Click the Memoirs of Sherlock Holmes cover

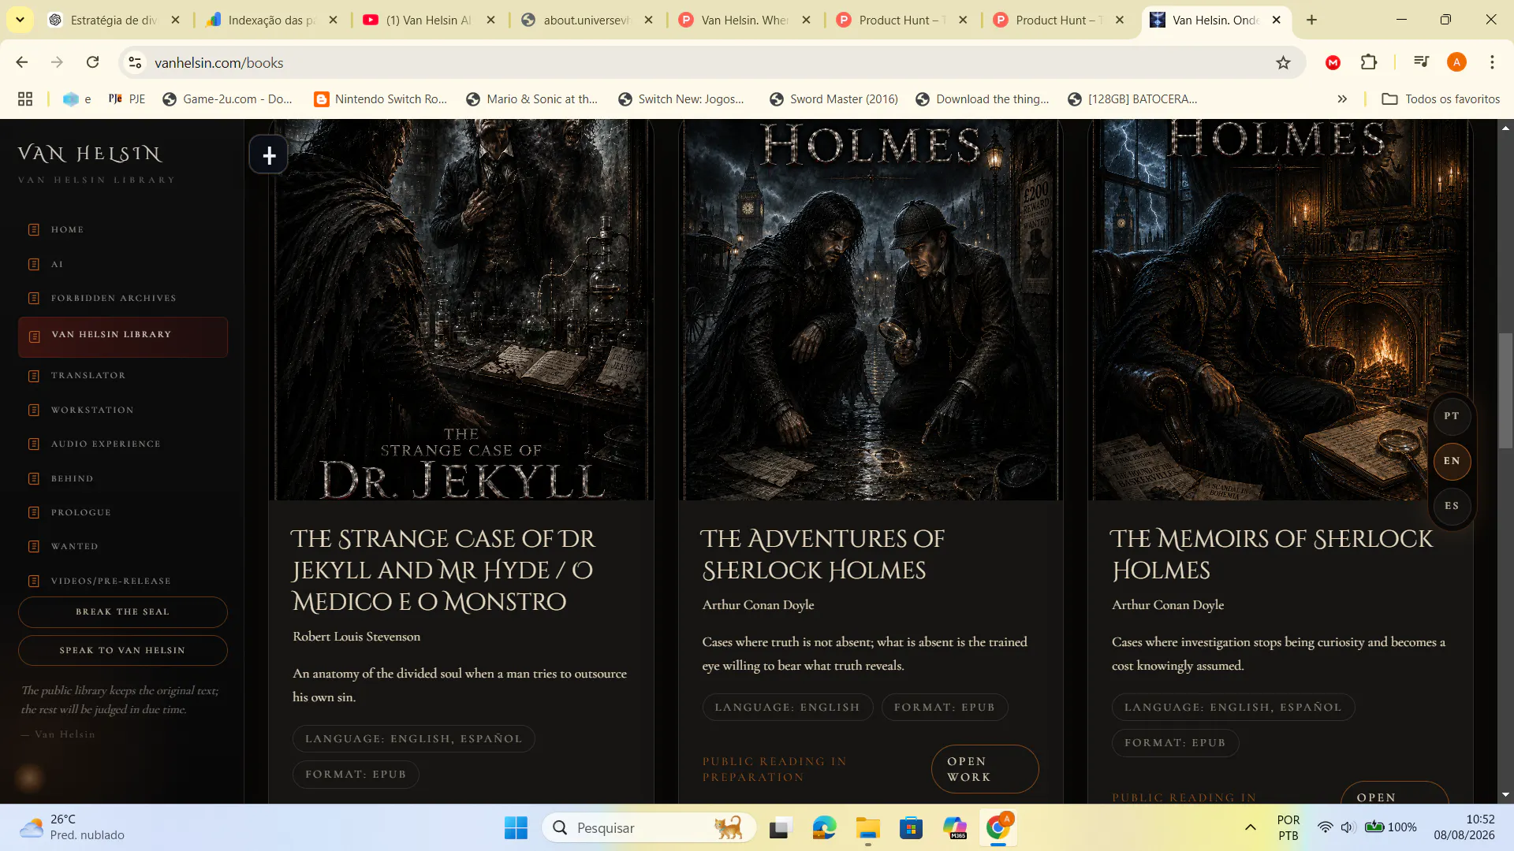coord(1280,310)
